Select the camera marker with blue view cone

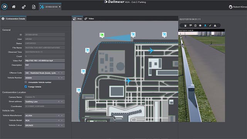[x=133, y=35]
